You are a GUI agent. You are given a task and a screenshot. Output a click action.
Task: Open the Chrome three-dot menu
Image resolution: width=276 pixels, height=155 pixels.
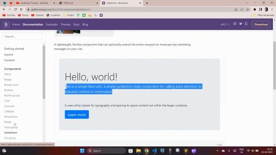pos(272,9)
